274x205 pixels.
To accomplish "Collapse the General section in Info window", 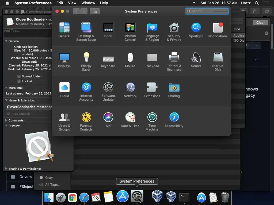I will [6, 41].
